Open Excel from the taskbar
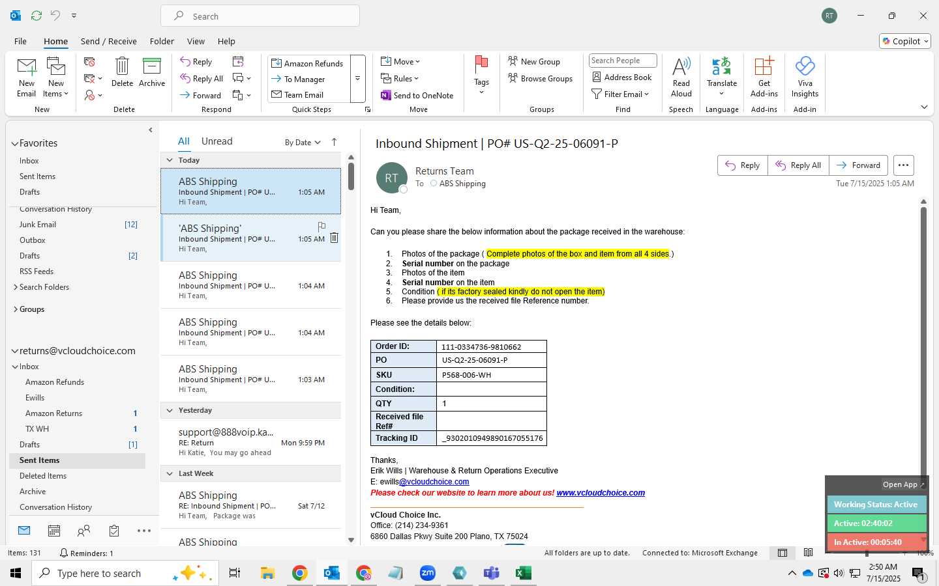This screenshot has width=939, height=586. (523, 573)
